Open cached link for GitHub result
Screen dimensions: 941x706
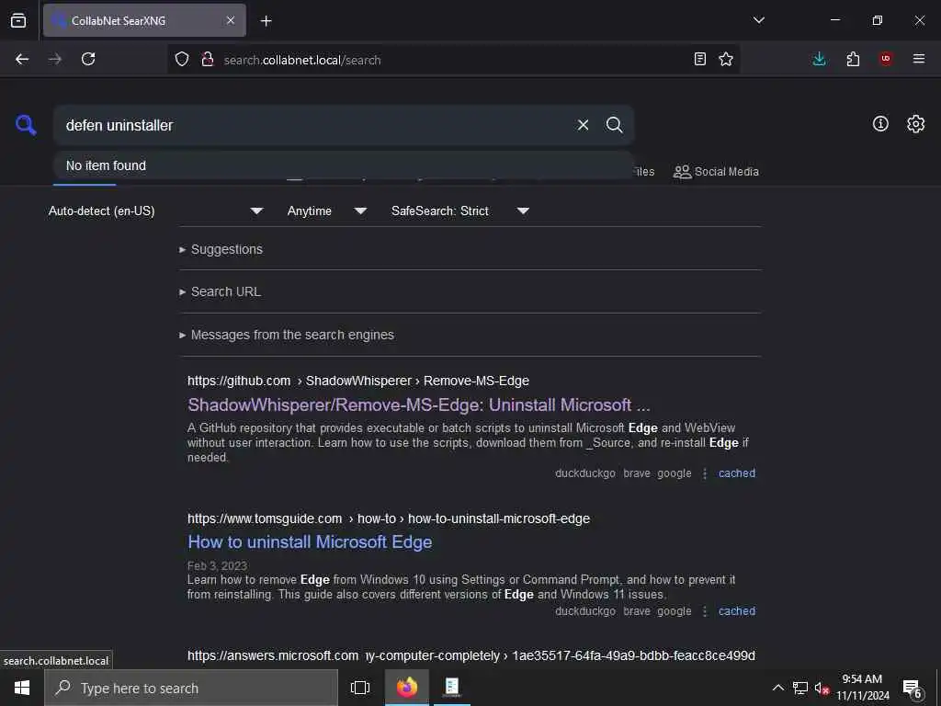(736, 473)
